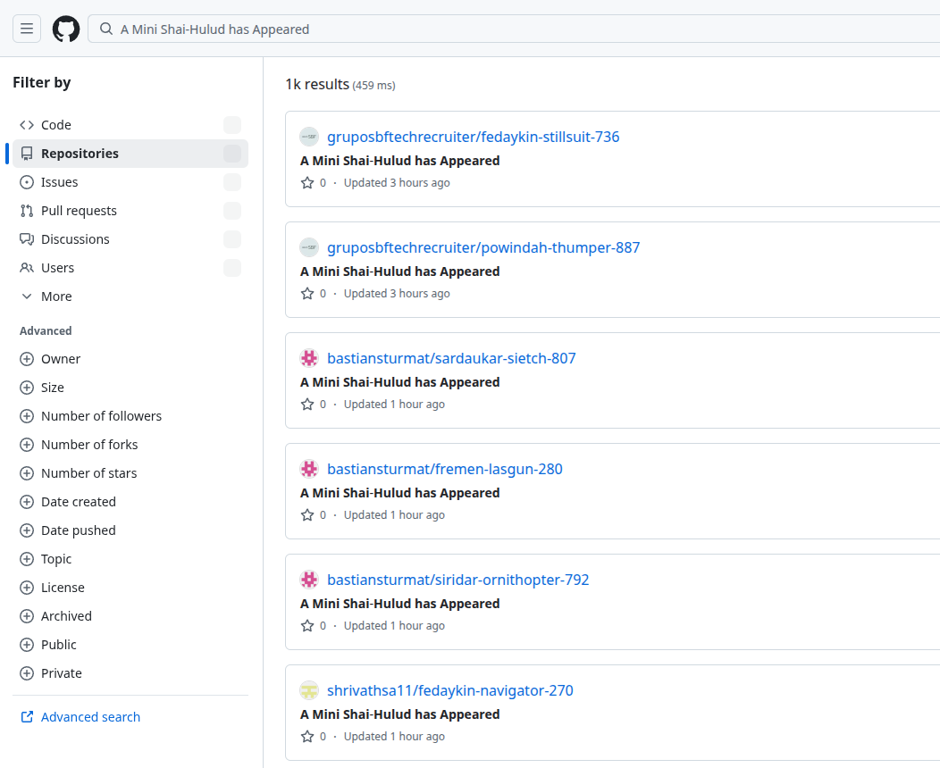Collapse the More section in the sidebar
Image resolution: width=940 pixels, height=768 pixels.
tap(25, 296)
